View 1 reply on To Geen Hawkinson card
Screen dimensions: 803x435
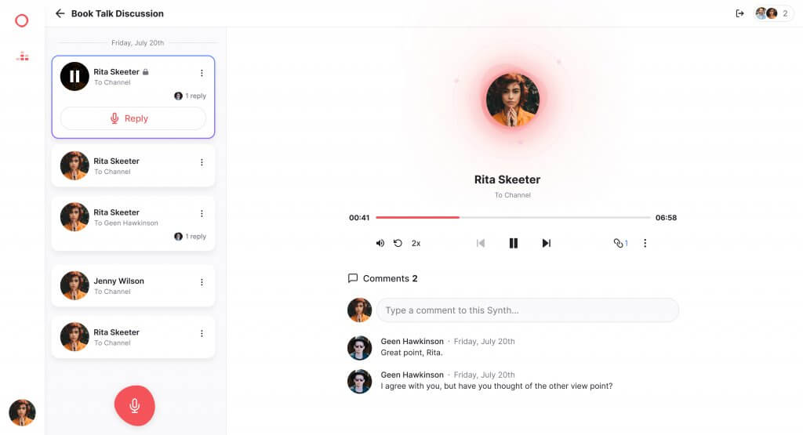coord(190,237)
